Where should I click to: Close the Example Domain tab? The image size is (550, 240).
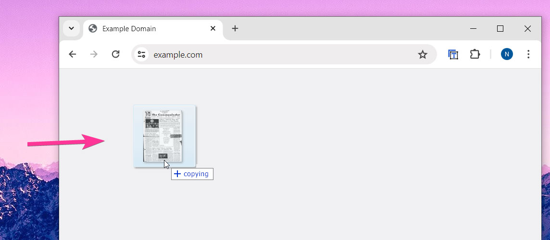(213, 28)
